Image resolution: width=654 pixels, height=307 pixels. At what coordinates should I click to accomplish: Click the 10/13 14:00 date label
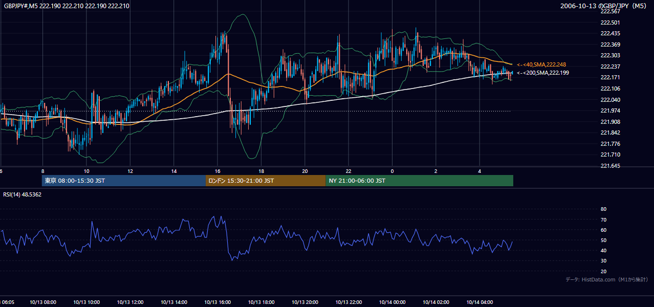[x=174, y=302]
